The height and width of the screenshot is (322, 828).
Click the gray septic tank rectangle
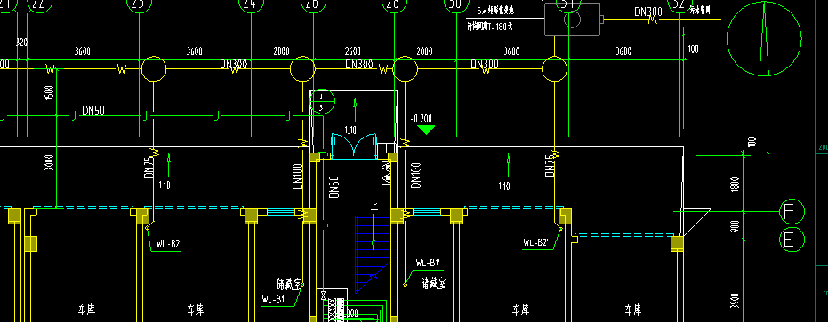point(572,19)
